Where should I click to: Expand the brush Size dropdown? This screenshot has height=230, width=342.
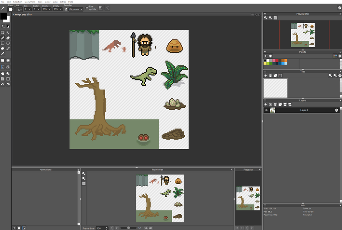pyautogui.click(x=28, y=9)
